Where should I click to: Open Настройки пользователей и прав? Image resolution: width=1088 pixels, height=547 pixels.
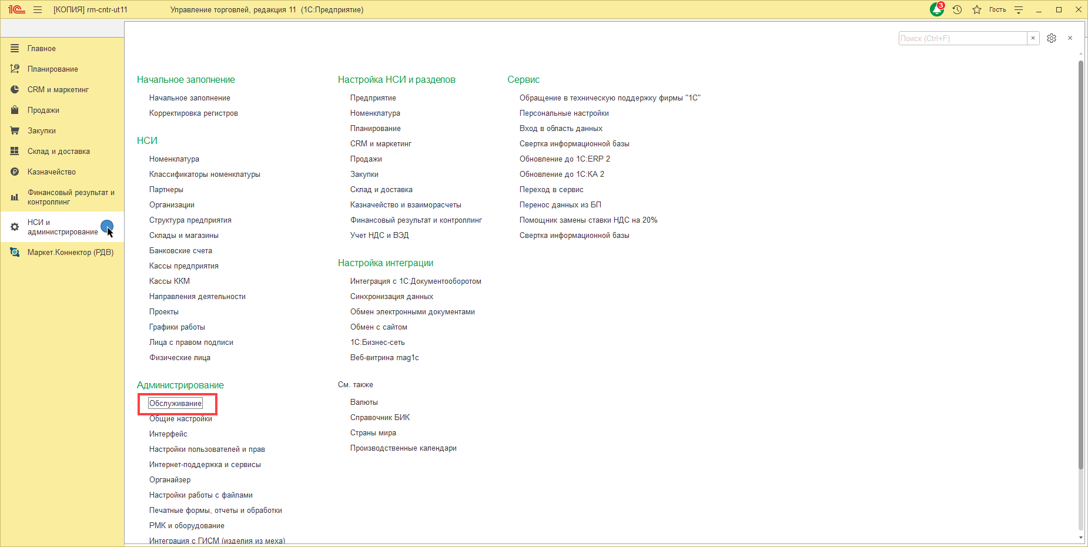(207, 449)
